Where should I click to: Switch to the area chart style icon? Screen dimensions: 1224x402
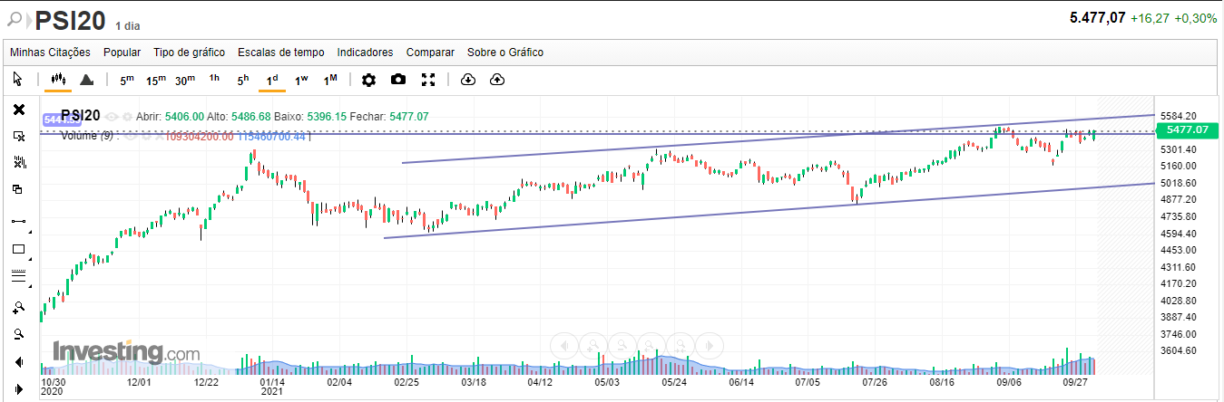coord(87,80)
